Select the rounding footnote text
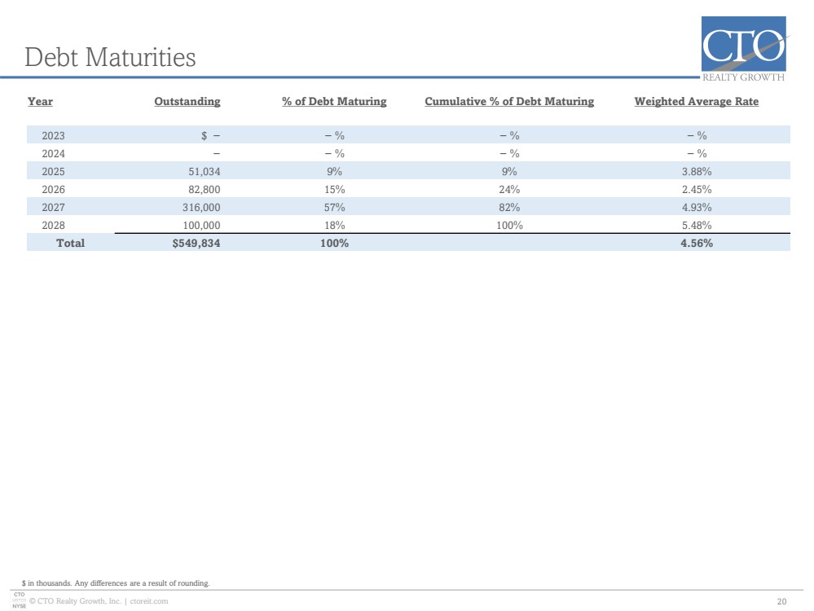This screenshot has height=611, width=814. [116, 583]
